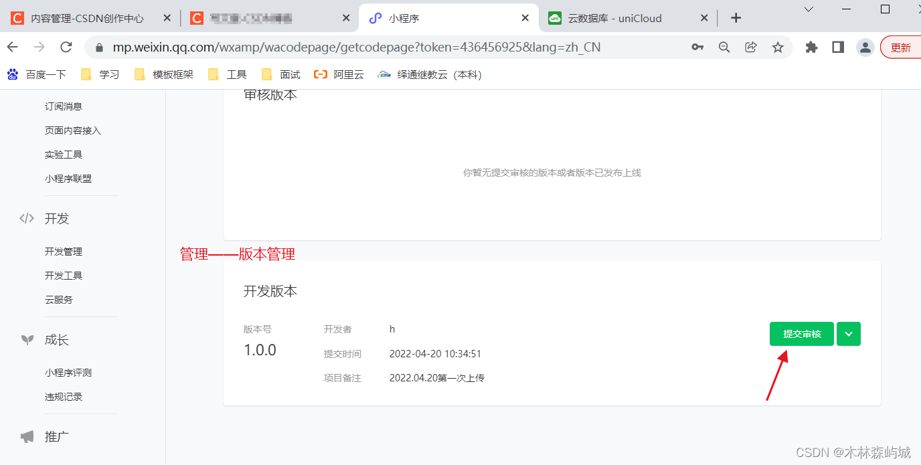Open the 推广 (Promotion) sidebar section
This screenshot has width=921, height=465.
[27, 436]
